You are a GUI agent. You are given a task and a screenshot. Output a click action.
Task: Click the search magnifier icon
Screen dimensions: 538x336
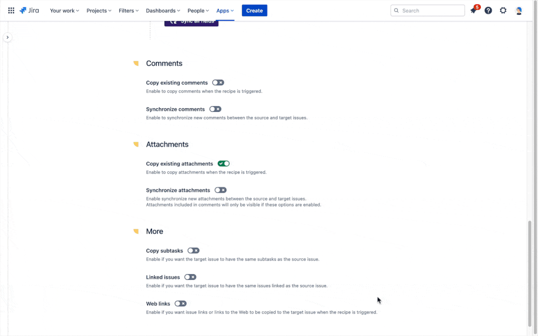coord(396,10)
